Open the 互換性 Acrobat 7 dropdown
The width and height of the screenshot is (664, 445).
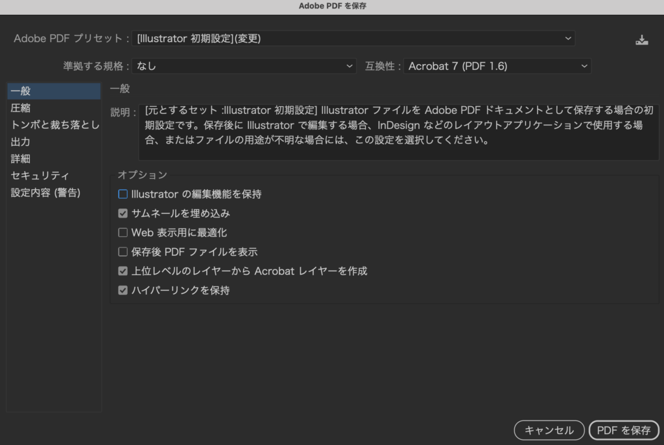[x=497, y=66]
